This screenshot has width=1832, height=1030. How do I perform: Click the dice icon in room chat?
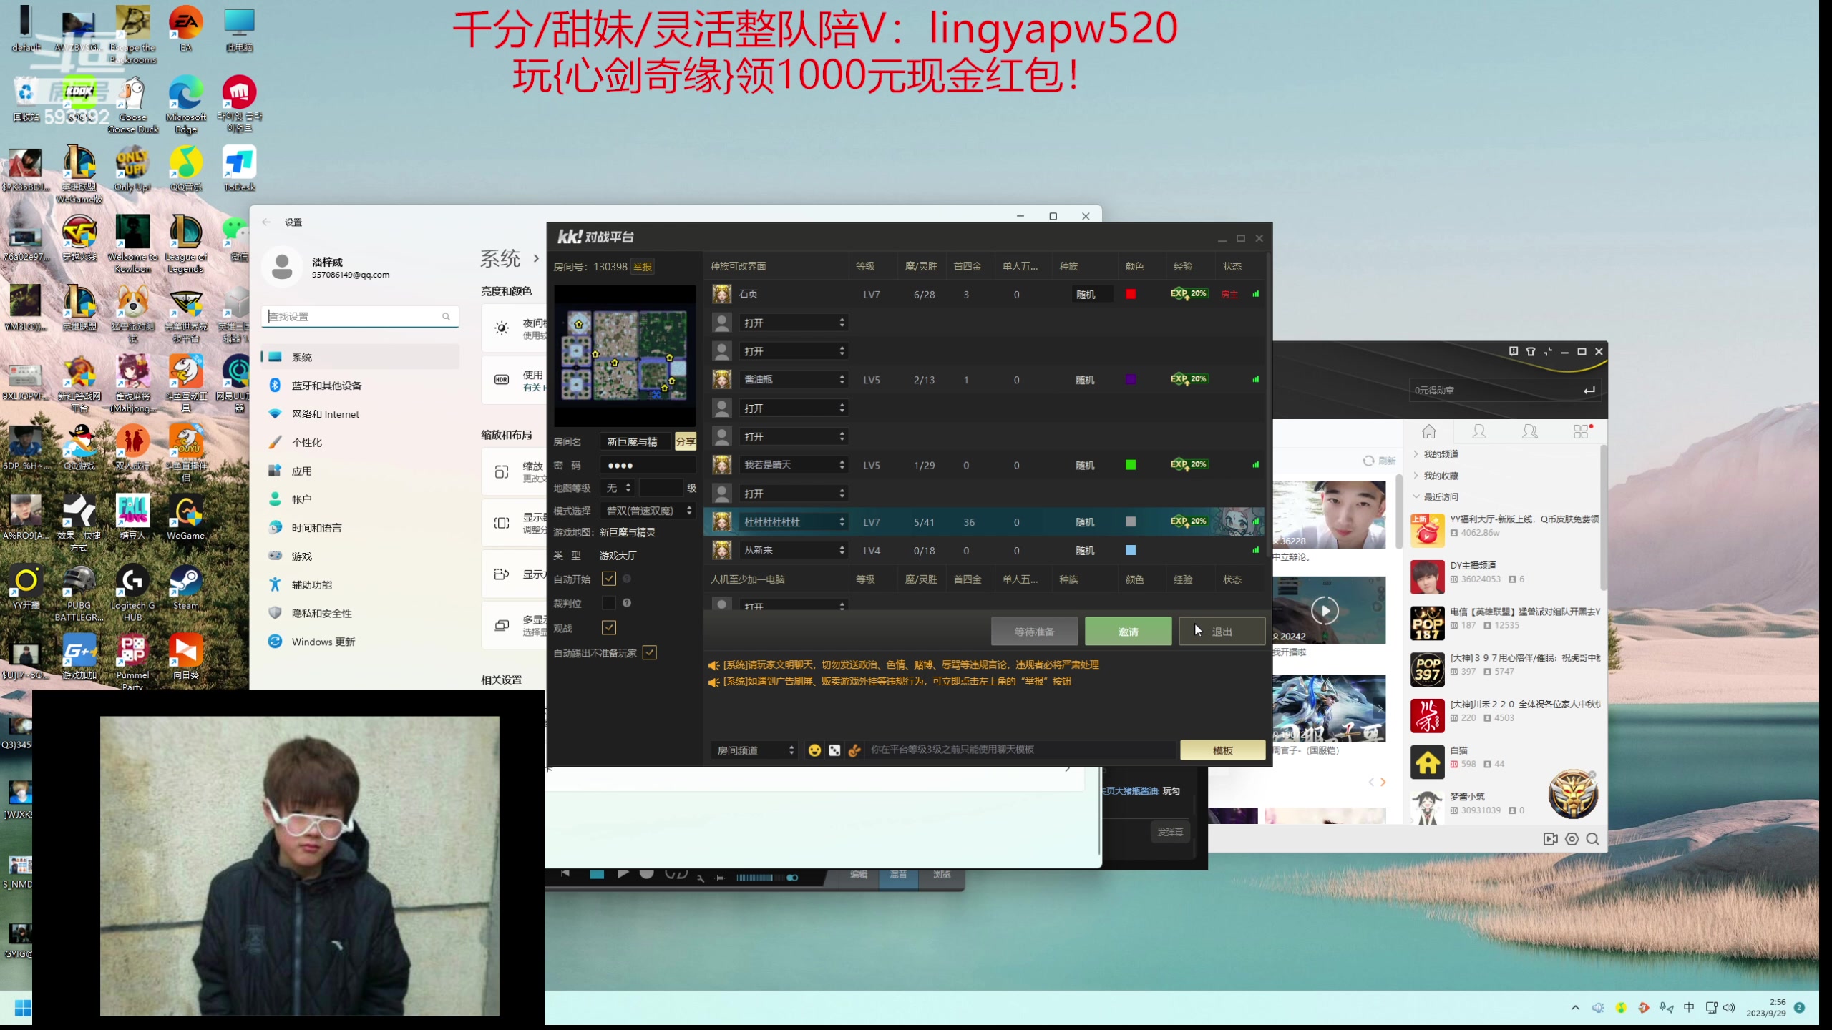click(834, 750)
